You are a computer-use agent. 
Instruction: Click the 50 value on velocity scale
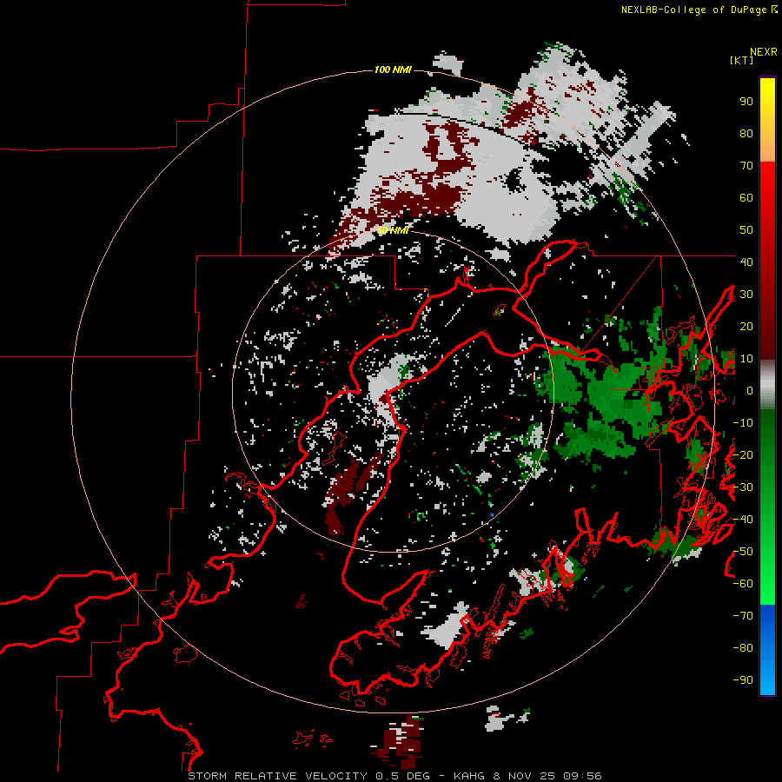tap(746, 230)
